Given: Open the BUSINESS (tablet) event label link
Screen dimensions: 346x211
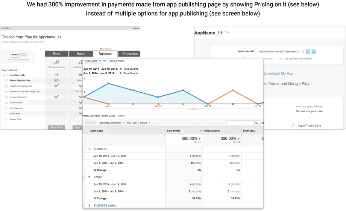Looking at the screenshot, I should 105,205.
